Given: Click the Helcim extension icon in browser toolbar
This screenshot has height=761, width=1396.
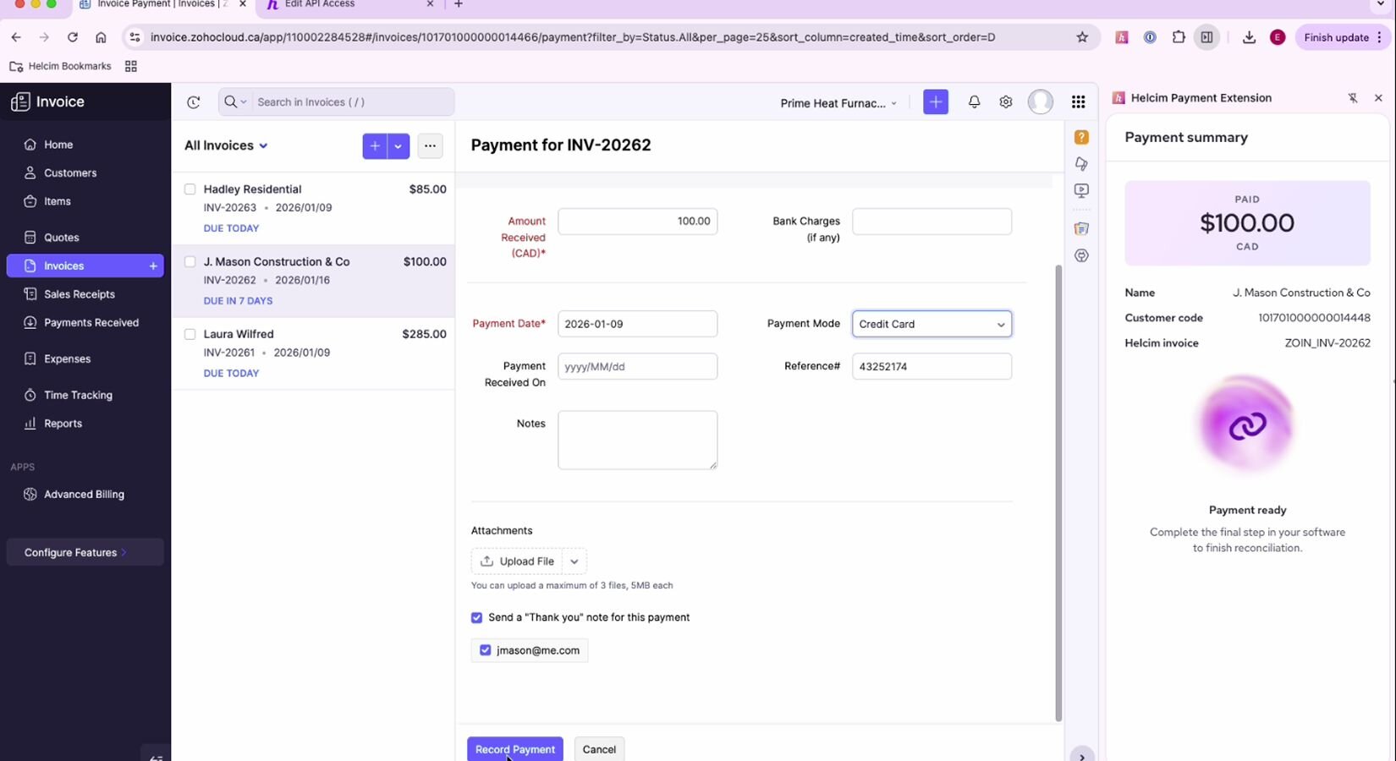Looking at the screenshot, I should point(1121,37).
